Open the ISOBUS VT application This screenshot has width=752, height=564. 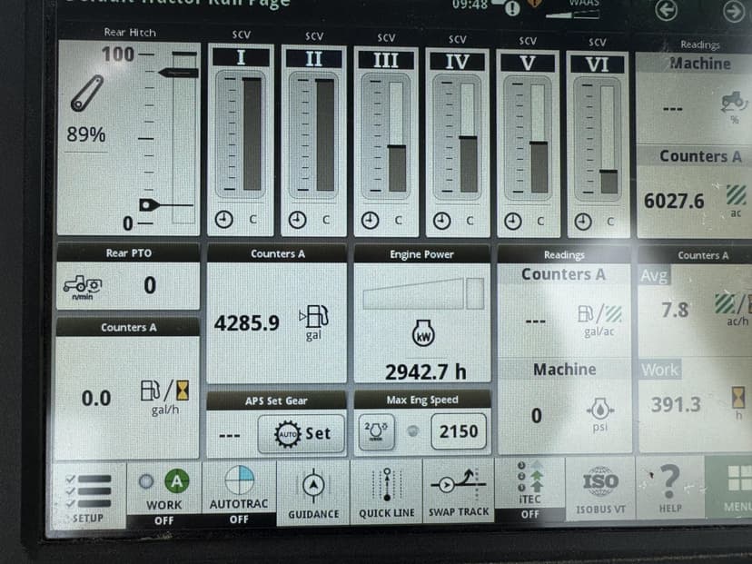pos(600,490)
